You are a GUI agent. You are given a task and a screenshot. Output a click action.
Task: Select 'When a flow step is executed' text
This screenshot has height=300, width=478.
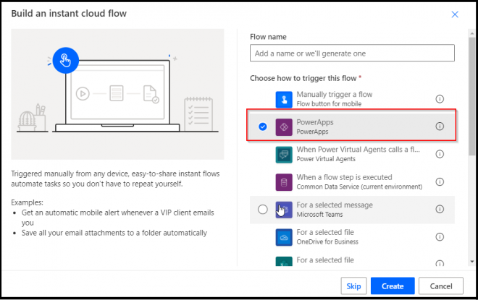(344, 177)
